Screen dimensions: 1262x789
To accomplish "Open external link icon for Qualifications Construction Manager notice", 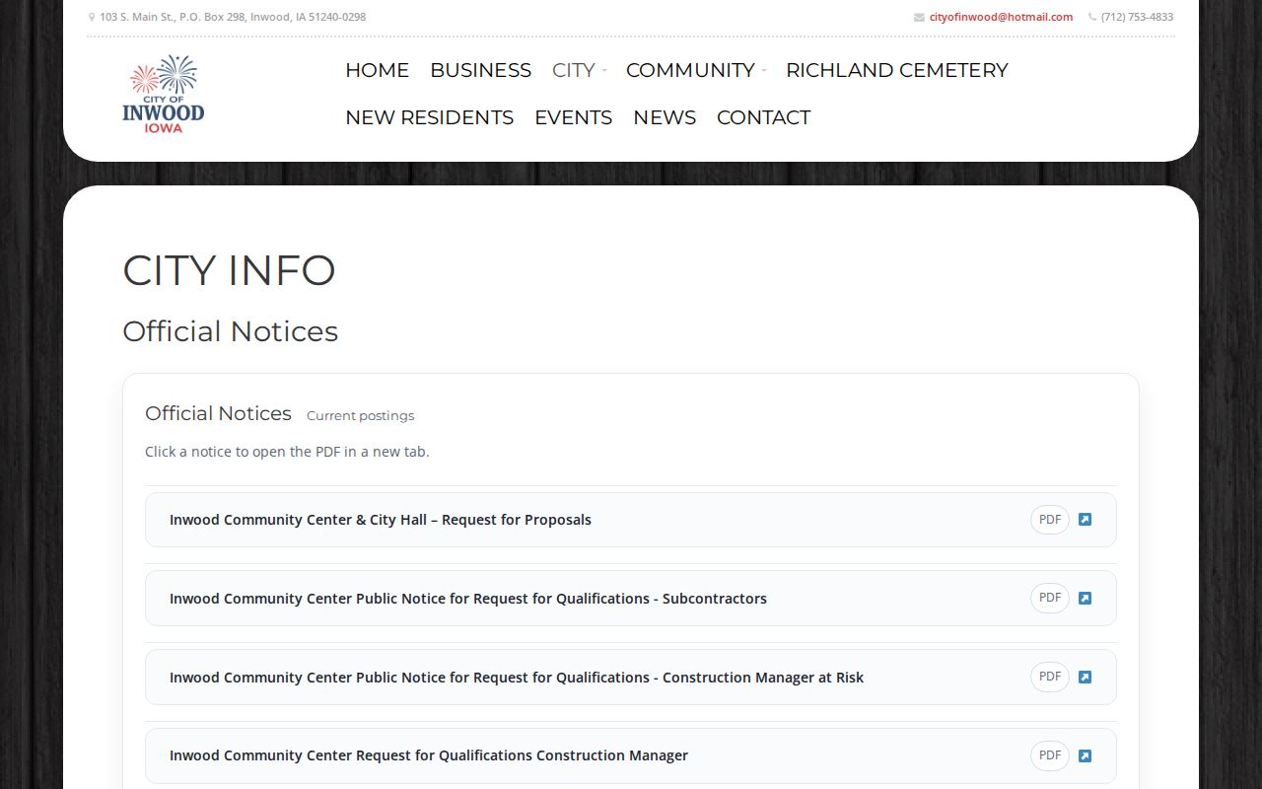I will tap(1085, 756).
